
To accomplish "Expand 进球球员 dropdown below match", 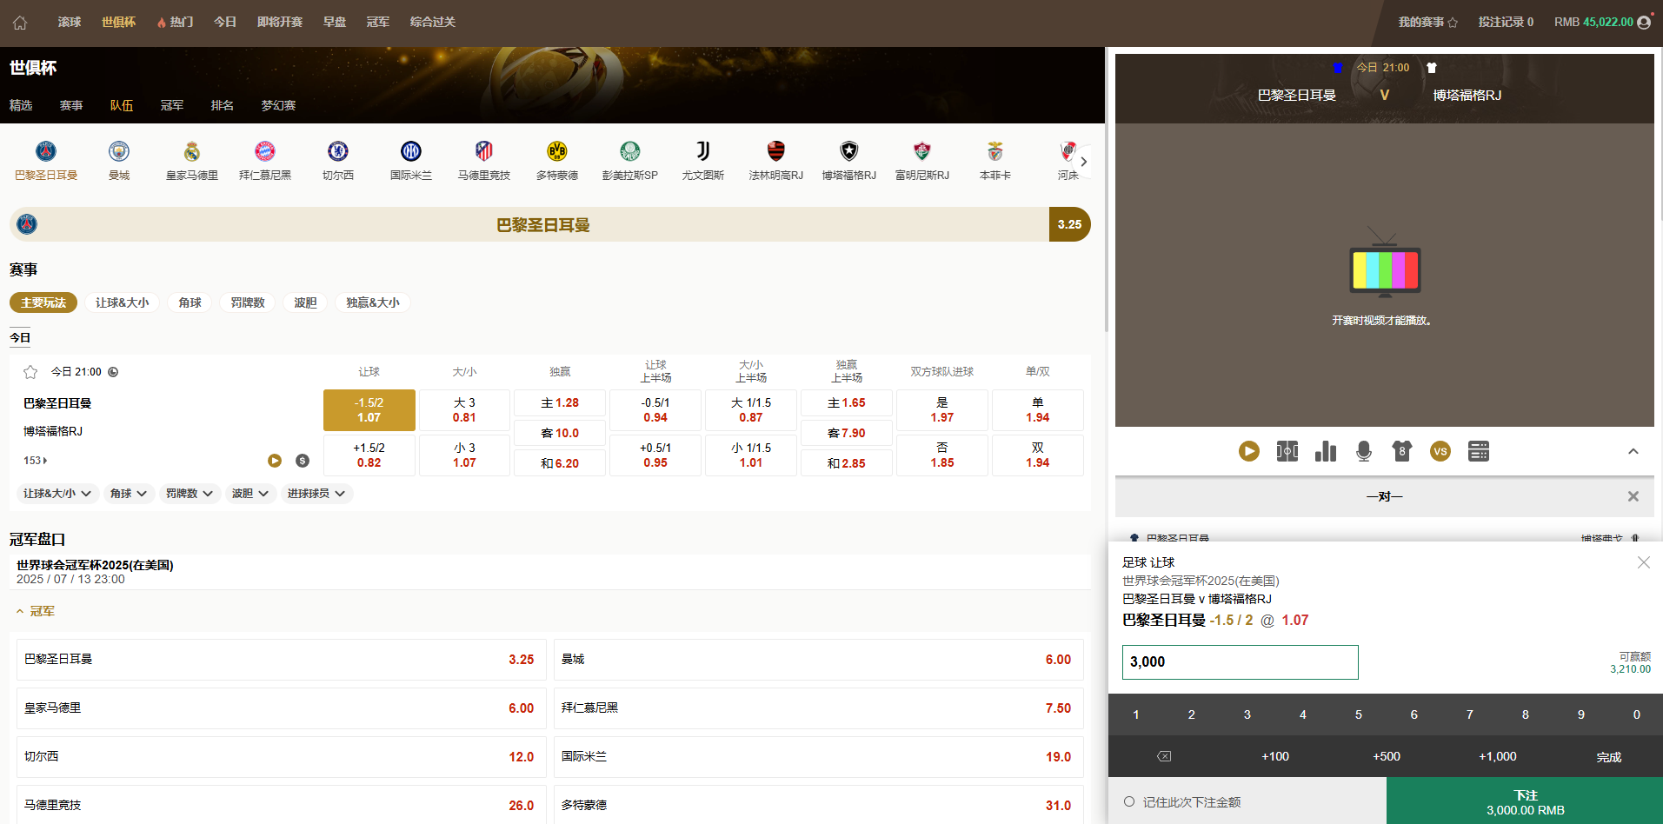I will click(x=316, y=494).
